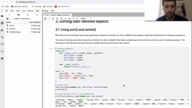Screen dimensions: 192x108
Task: Open the Extension Manager puzzle icon
Action: 2,58
